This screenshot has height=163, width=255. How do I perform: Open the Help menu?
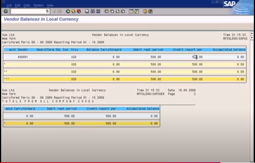click(x=50, y=5)
